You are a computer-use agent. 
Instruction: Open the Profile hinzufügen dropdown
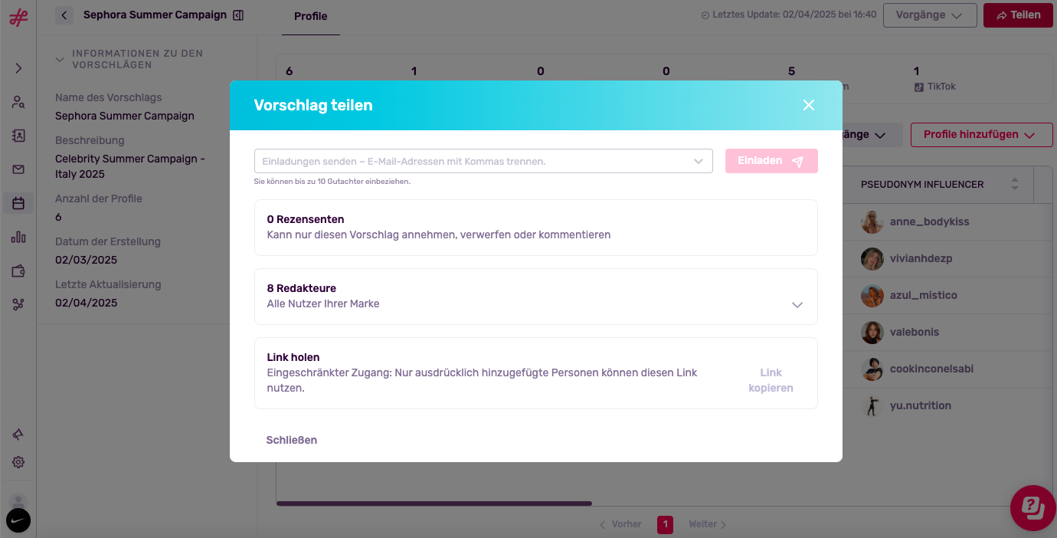982,135
